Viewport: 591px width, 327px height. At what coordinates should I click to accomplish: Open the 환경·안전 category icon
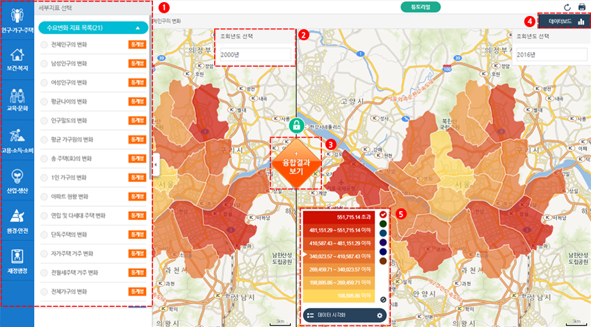pos(17,220)
